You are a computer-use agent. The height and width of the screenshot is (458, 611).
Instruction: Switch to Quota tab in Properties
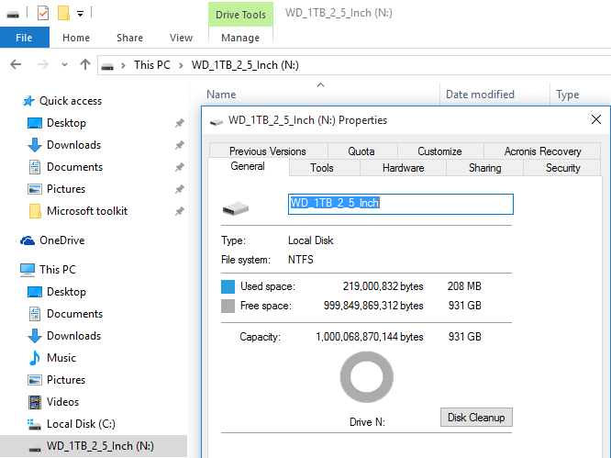pos(361,151)
